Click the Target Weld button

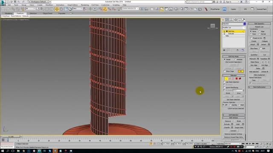[x=239, y=127]
